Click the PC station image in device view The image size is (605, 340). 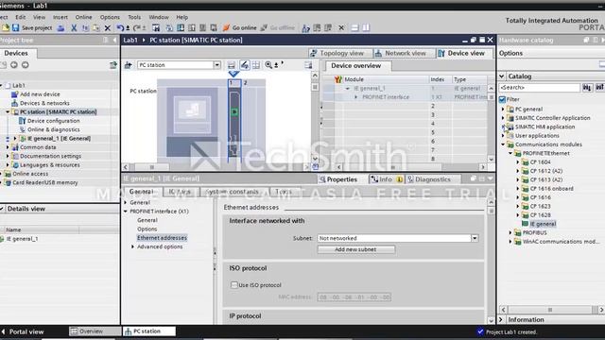192,122
